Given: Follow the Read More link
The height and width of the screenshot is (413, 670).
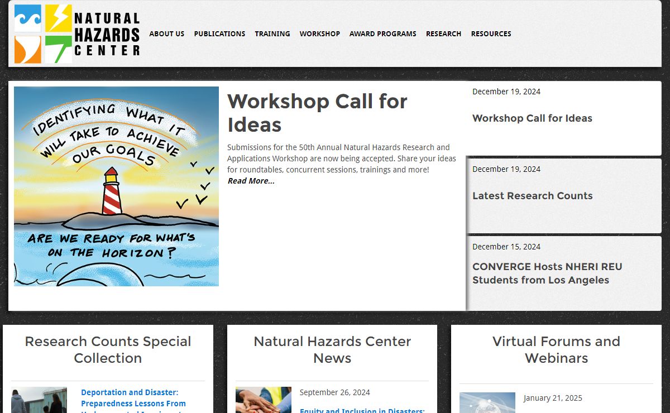Looking at the screenshot, I should click(251, 181).
